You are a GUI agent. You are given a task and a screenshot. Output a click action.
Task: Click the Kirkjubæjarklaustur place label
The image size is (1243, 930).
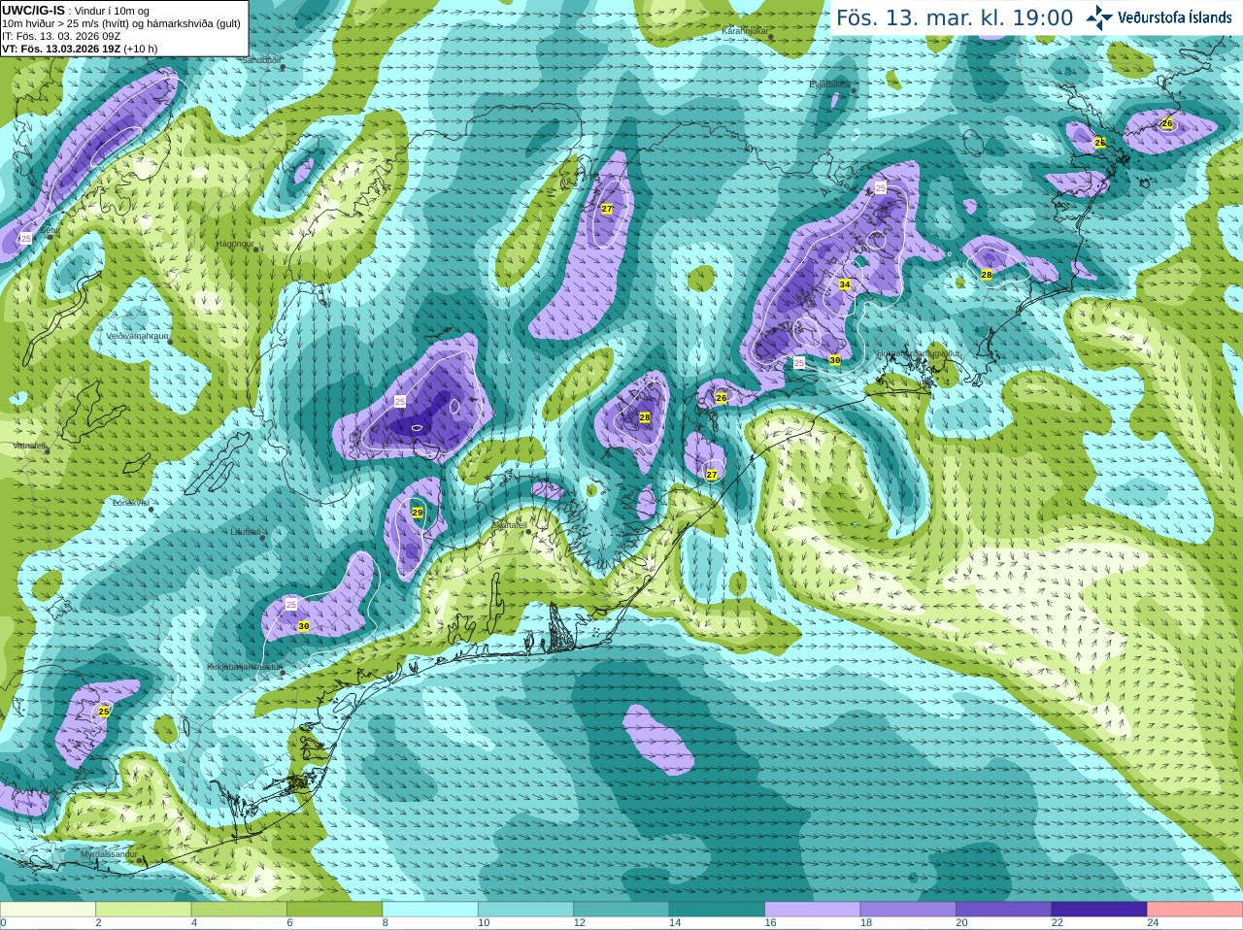coord(243,667)
